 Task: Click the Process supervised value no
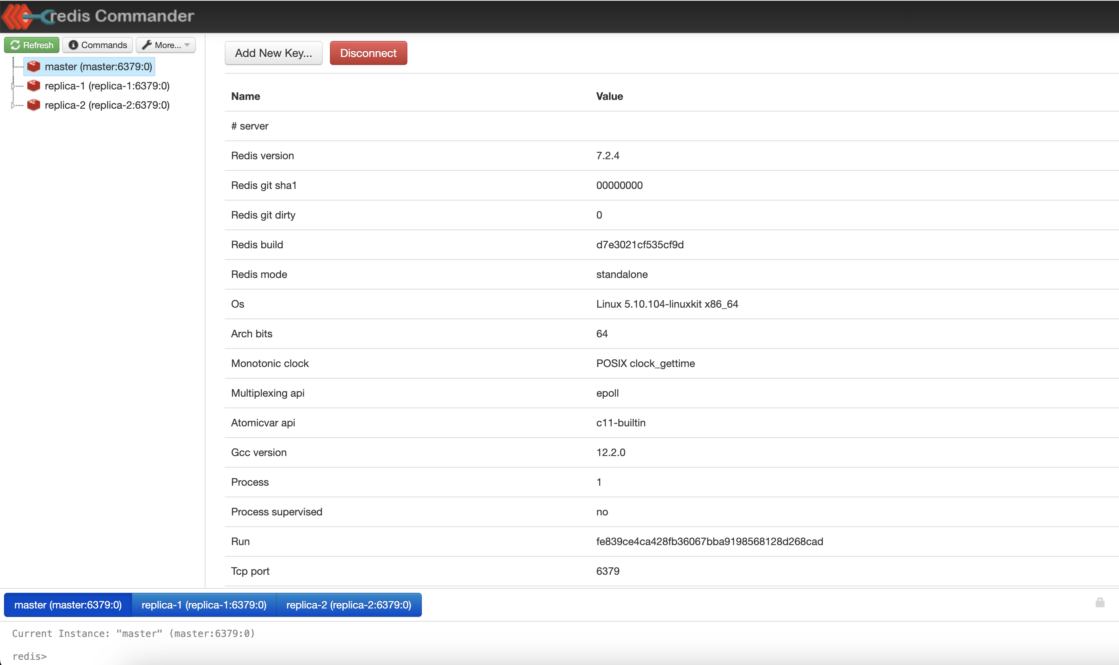click(602, 512)
